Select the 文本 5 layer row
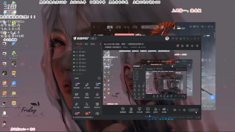This screenshot has width=235, height=132. pyautogui.click(x=87, y=59)
